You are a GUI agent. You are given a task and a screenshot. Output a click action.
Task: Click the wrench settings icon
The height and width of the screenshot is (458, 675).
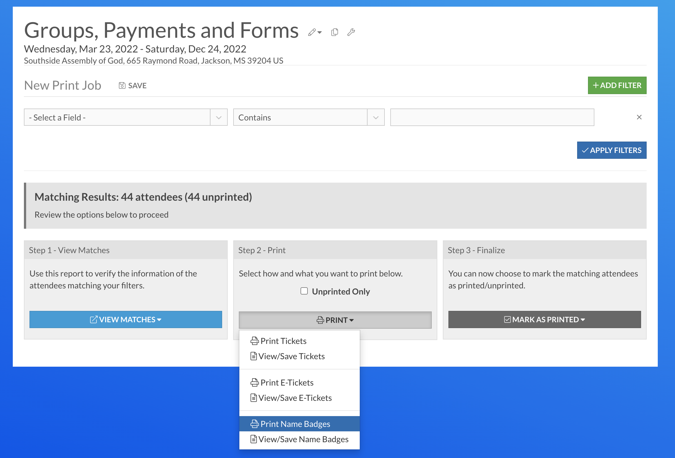pyautogui.click(x=351, y=32)
